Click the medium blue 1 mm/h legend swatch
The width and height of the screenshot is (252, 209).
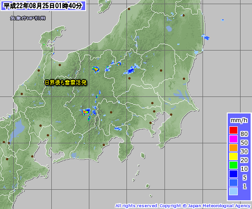pos(233,182)
